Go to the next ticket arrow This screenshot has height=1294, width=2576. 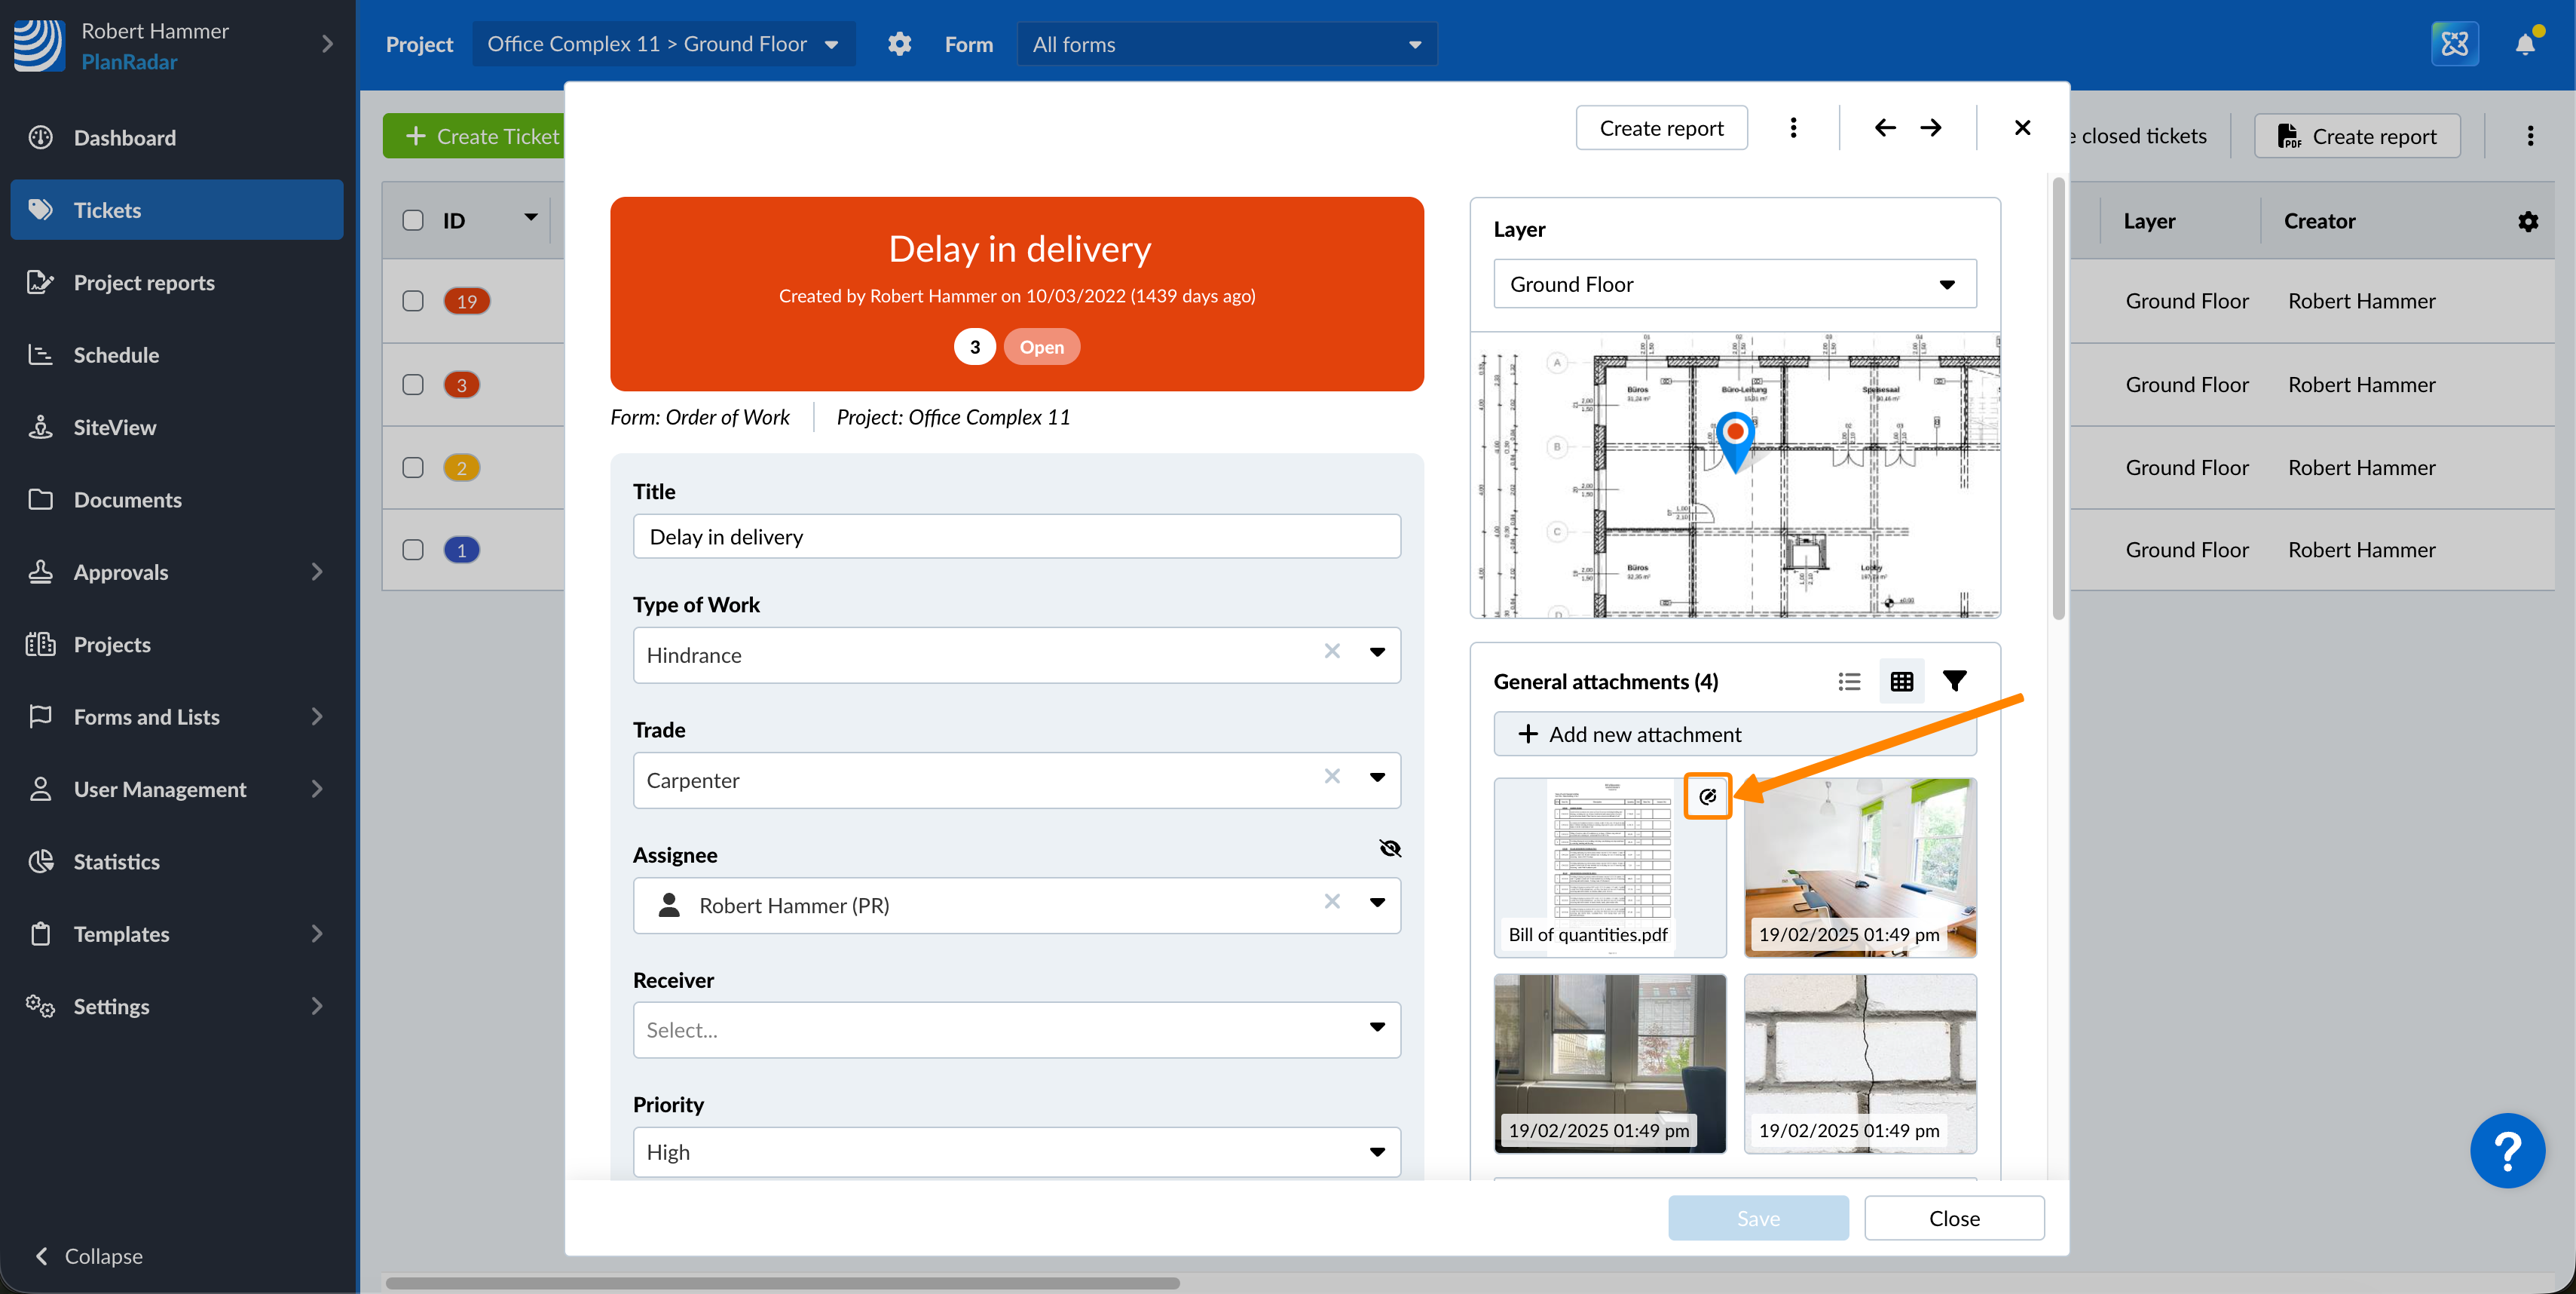tap(1931, 128)
